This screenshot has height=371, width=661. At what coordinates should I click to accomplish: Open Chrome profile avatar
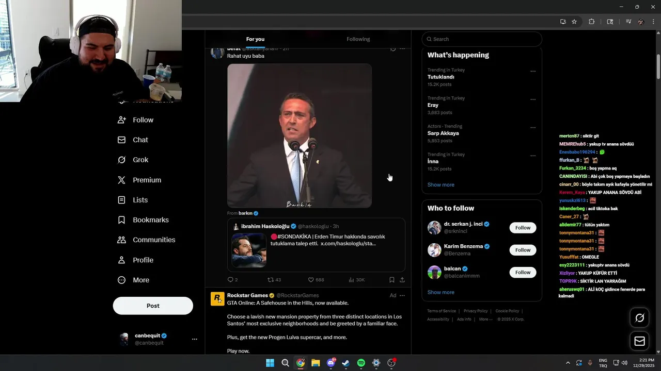(641, 22)
